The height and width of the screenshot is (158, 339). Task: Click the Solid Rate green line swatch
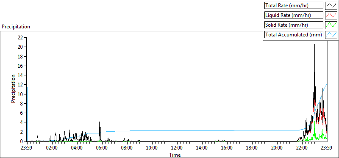[331, 25]
